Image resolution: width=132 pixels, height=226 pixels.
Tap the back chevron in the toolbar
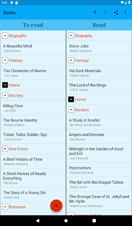95,12
